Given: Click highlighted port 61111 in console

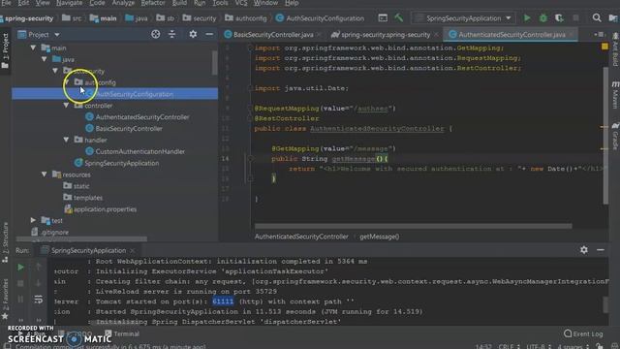Looking at the screenshot, I should 223,301.
